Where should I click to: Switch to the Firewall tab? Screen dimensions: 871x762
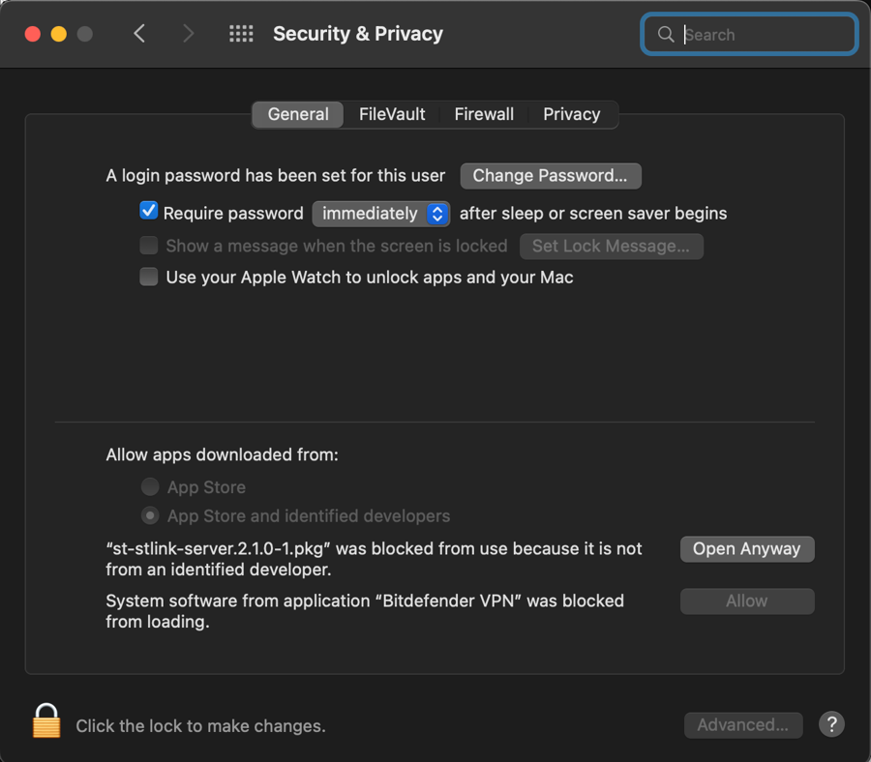[x=484, y=114]
